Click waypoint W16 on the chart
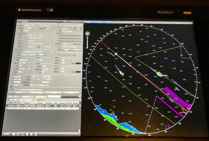 point(183,109)
